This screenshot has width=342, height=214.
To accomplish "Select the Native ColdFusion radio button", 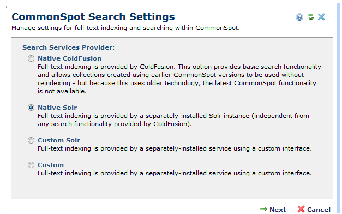I will point(31,58).
